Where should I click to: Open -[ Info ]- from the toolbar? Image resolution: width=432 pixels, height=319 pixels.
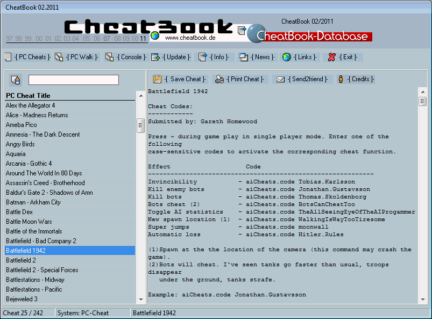(x=219, y=58)
